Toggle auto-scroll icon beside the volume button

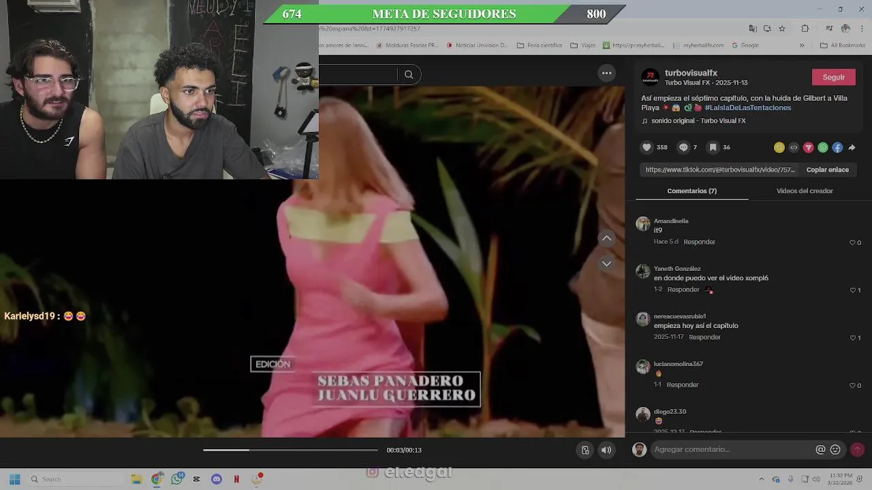(585, 450)
